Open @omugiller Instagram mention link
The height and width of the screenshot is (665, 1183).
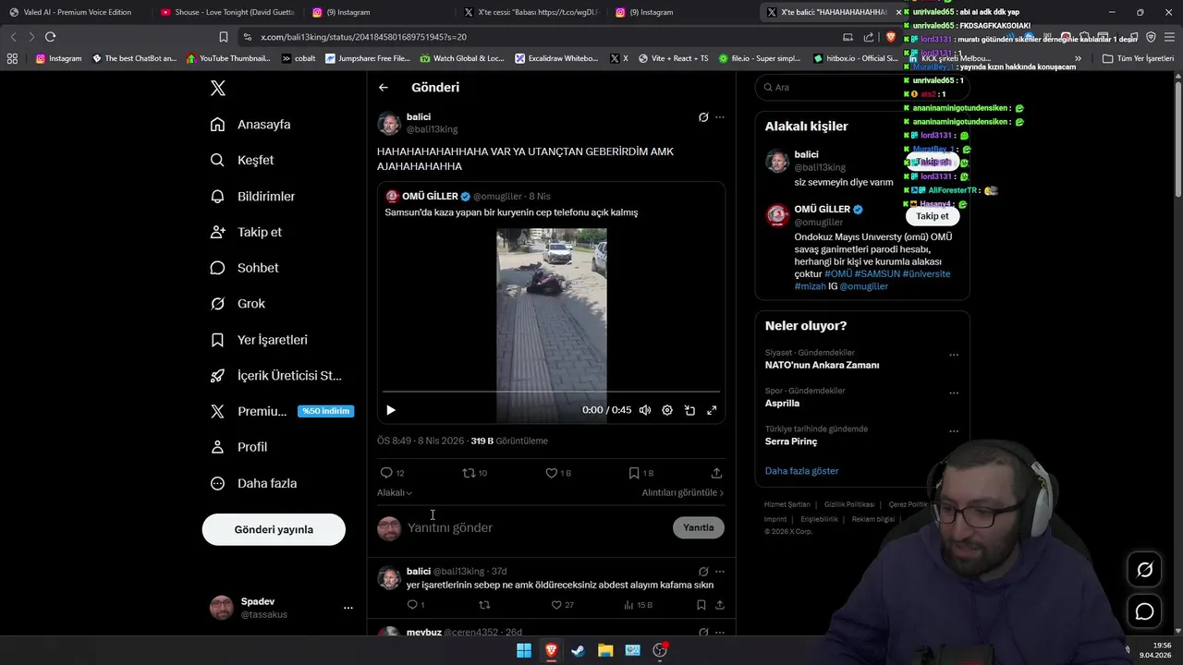tap(863, 286)
